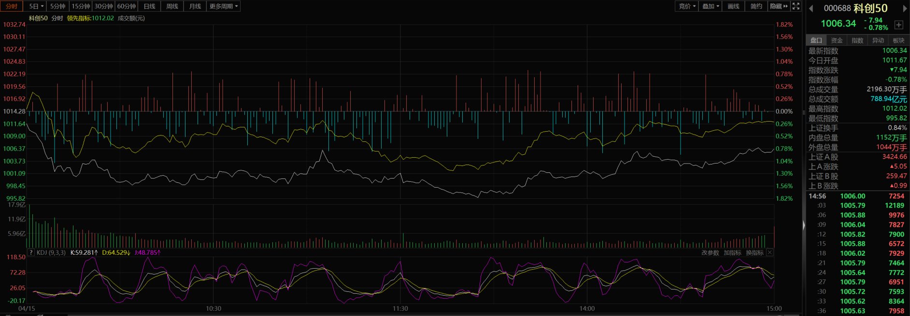The width and height of the screenshot is (910, 316).
Task: Go to previous stock with left arrow
Action: (811, 8)
